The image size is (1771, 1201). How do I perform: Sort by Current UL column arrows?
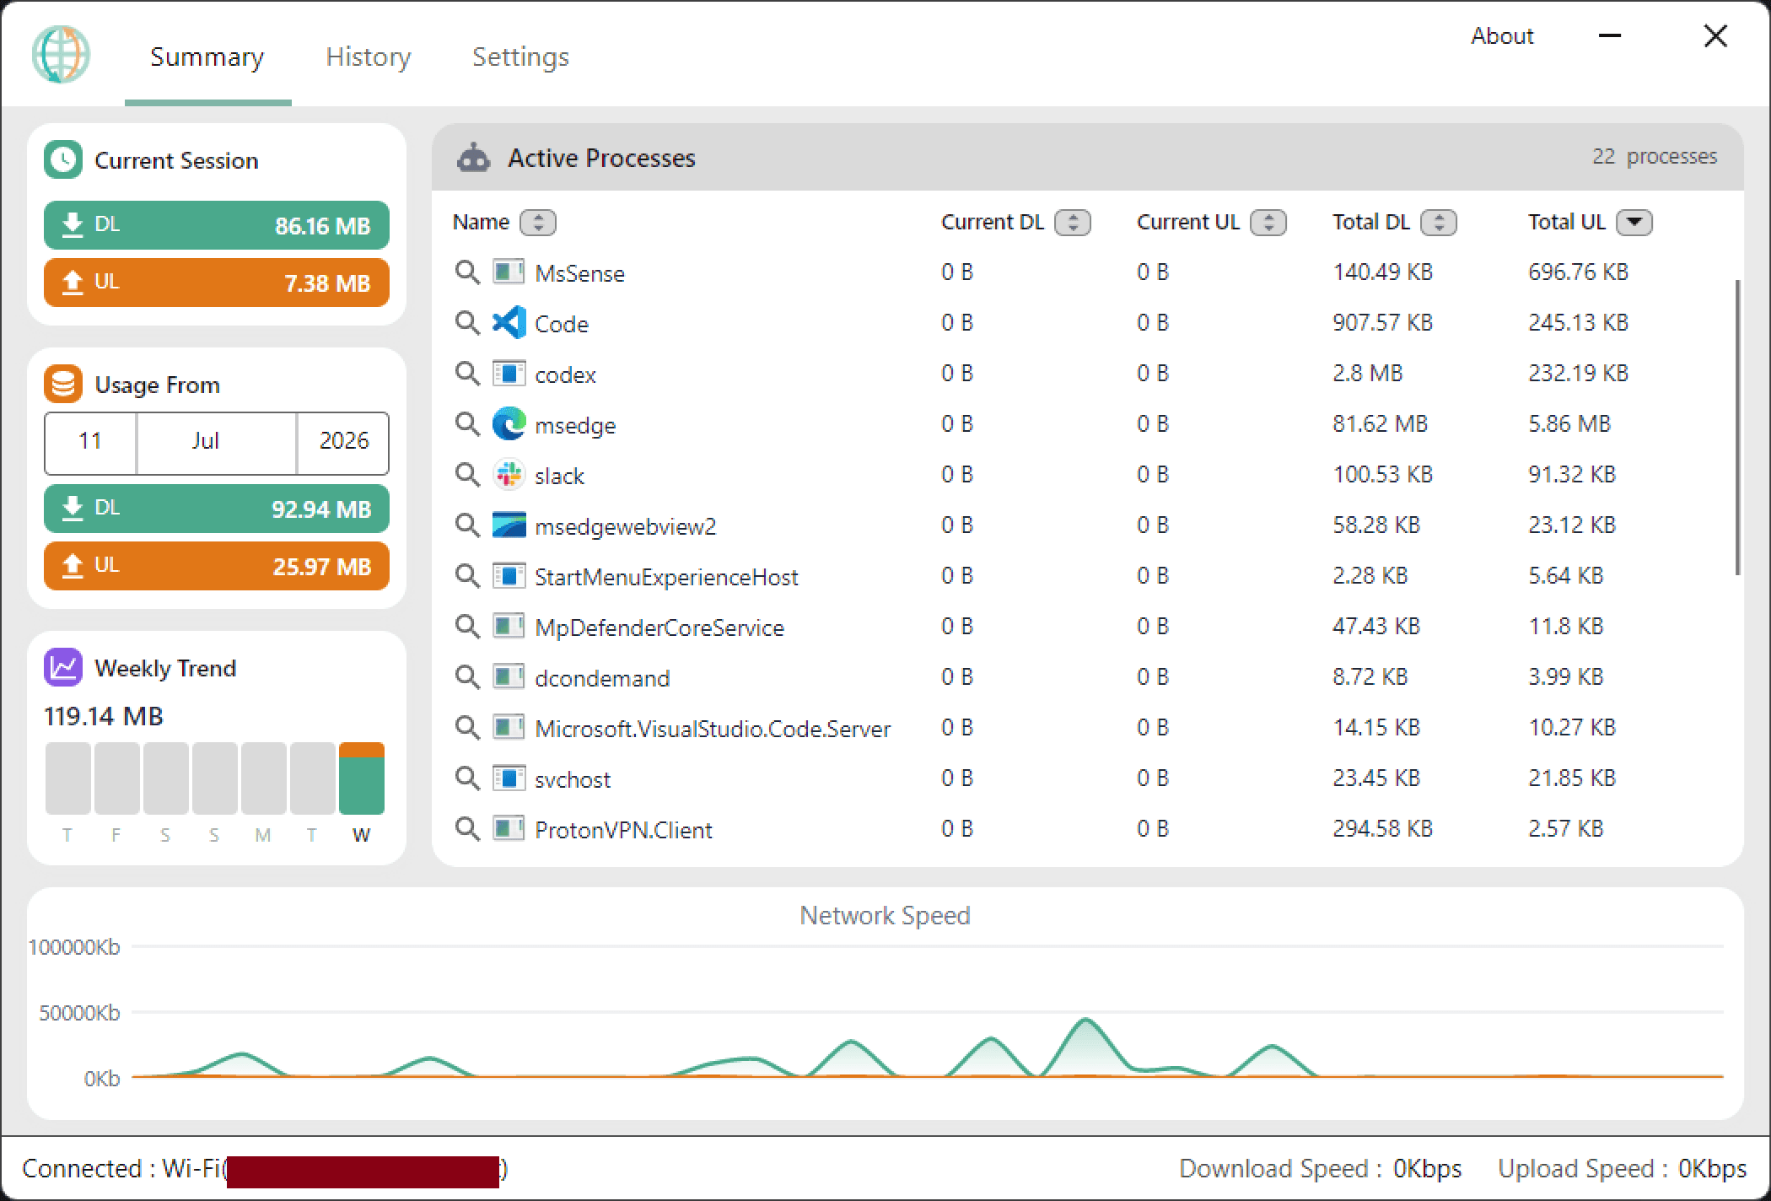(1268, 223)
